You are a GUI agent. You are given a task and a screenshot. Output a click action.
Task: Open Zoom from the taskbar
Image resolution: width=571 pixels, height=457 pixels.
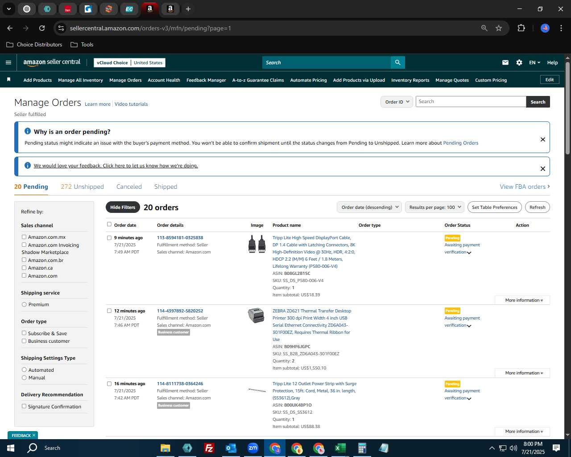point(252,448)
